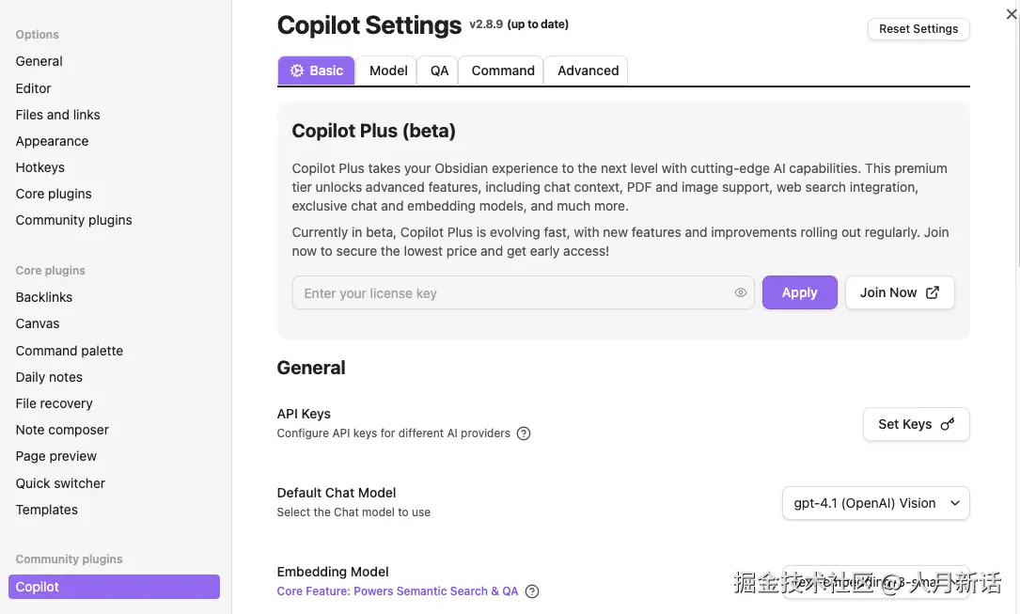Open Hotkeys settings from the sidebar

[x=39, y=167]
